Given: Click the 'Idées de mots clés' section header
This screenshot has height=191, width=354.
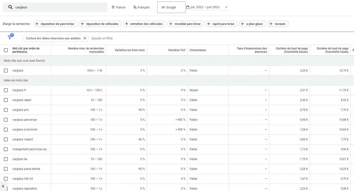Looking at the screenshot, I should [16, 80].
